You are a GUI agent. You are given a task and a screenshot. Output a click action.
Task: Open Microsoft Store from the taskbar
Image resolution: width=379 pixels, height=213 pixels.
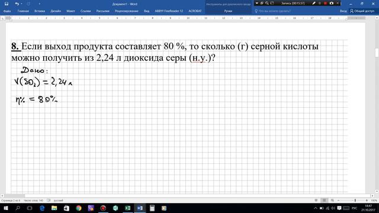pos(66,208)
